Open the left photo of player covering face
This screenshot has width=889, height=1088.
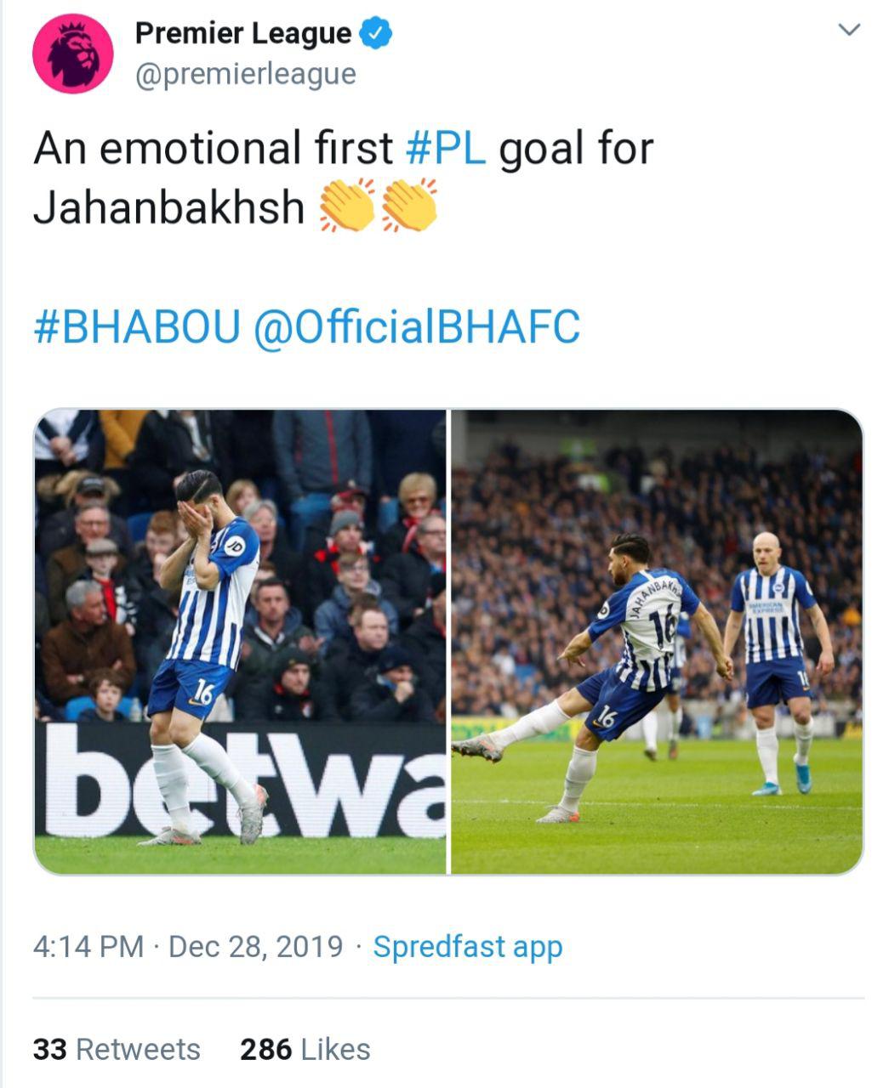[240, 642]
